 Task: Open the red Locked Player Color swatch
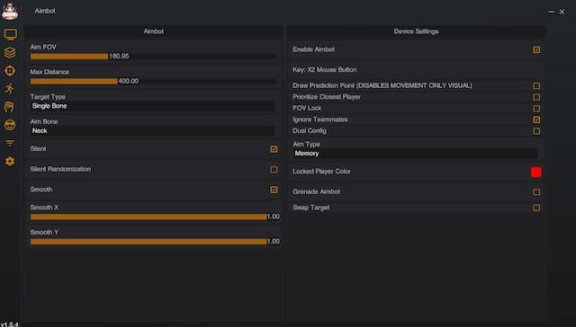536,172
